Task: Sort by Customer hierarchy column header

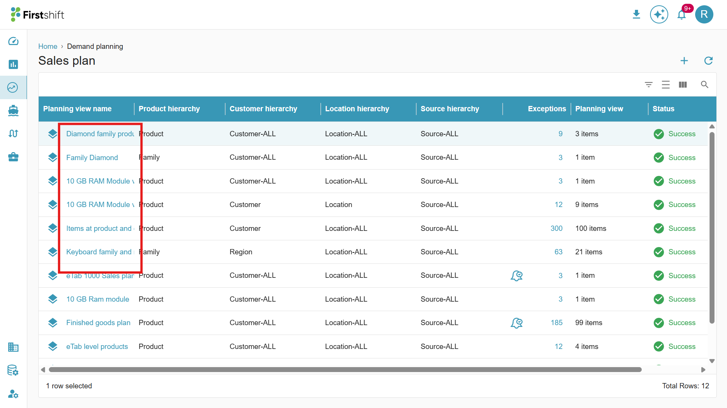Action: pyautogui.click(x=263, y=109)
